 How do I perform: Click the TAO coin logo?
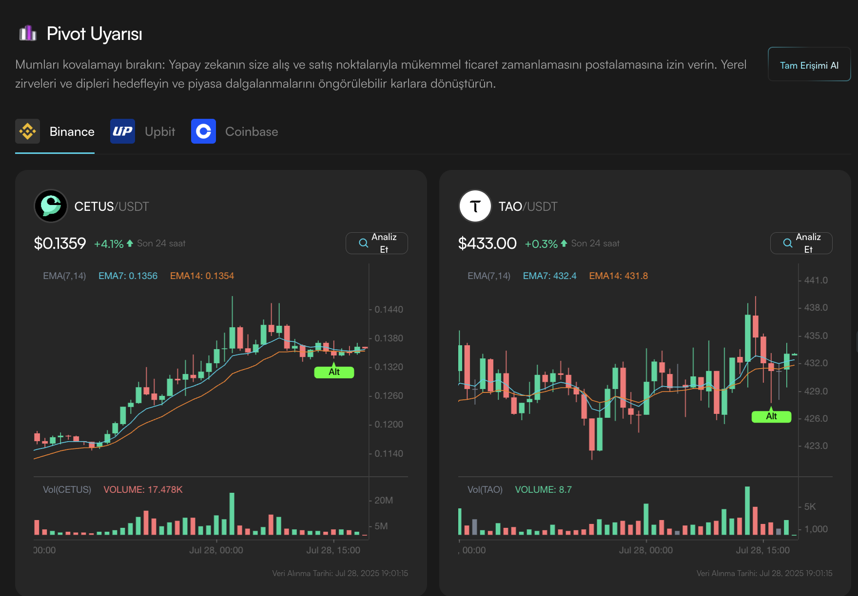click(475, 206)
